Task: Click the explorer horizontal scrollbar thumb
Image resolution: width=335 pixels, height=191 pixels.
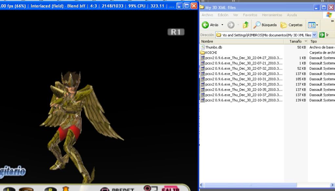Action: coord(250,185)
